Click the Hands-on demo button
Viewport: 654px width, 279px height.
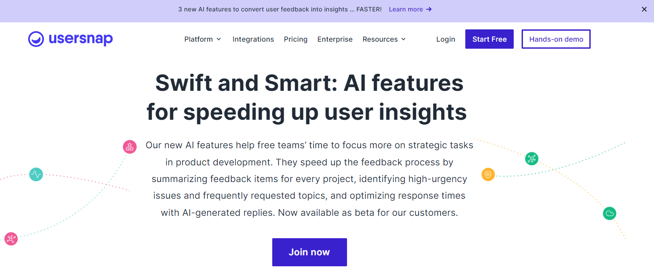556,39
